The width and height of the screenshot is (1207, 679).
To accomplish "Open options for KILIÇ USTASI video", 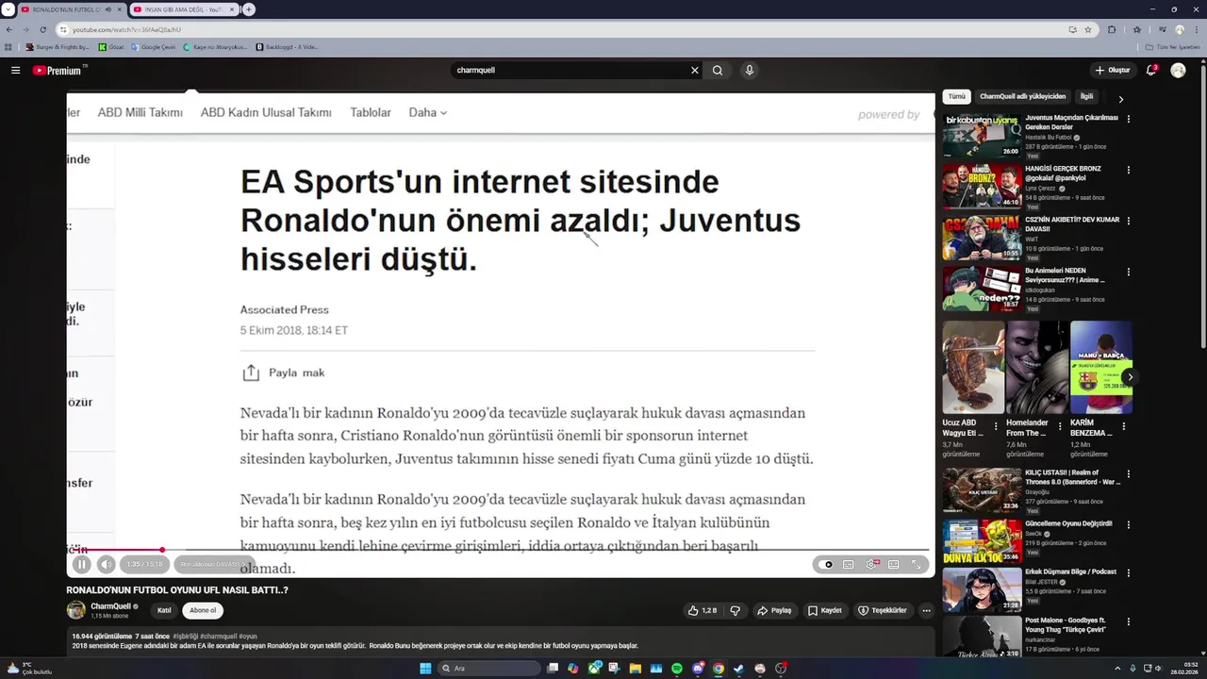I will click(x=1128, y=474).
